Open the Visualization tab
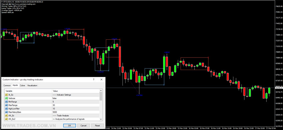The image size is (283, 130). coord(32,85)
